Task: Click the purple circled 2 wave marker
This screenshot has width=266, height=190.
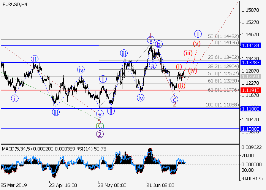Action: (x=100, y=134)
